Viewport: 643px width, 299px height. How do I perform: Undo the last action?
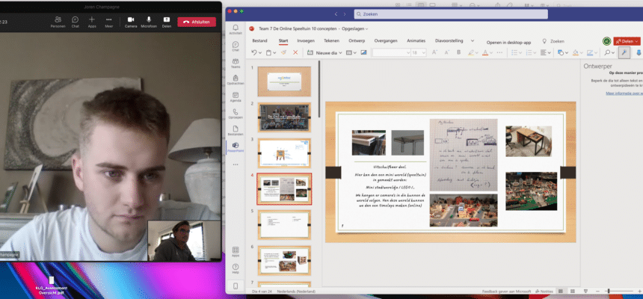coord(254,52)
